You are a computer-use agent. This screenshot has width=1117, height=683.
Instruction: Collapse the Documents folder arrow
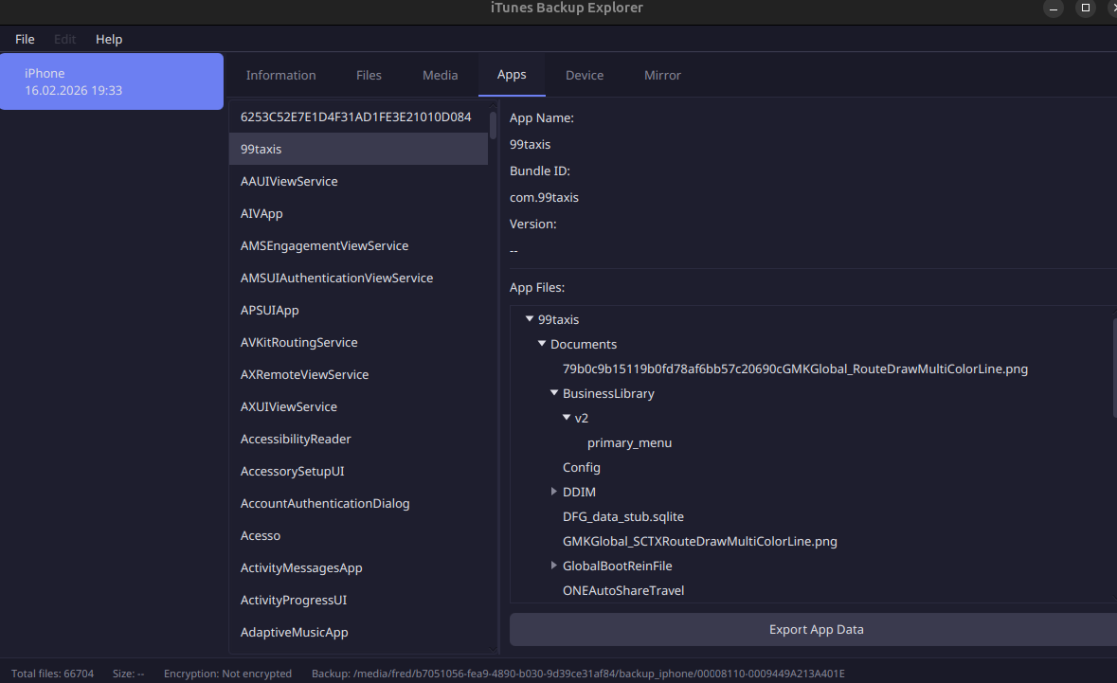541,343
